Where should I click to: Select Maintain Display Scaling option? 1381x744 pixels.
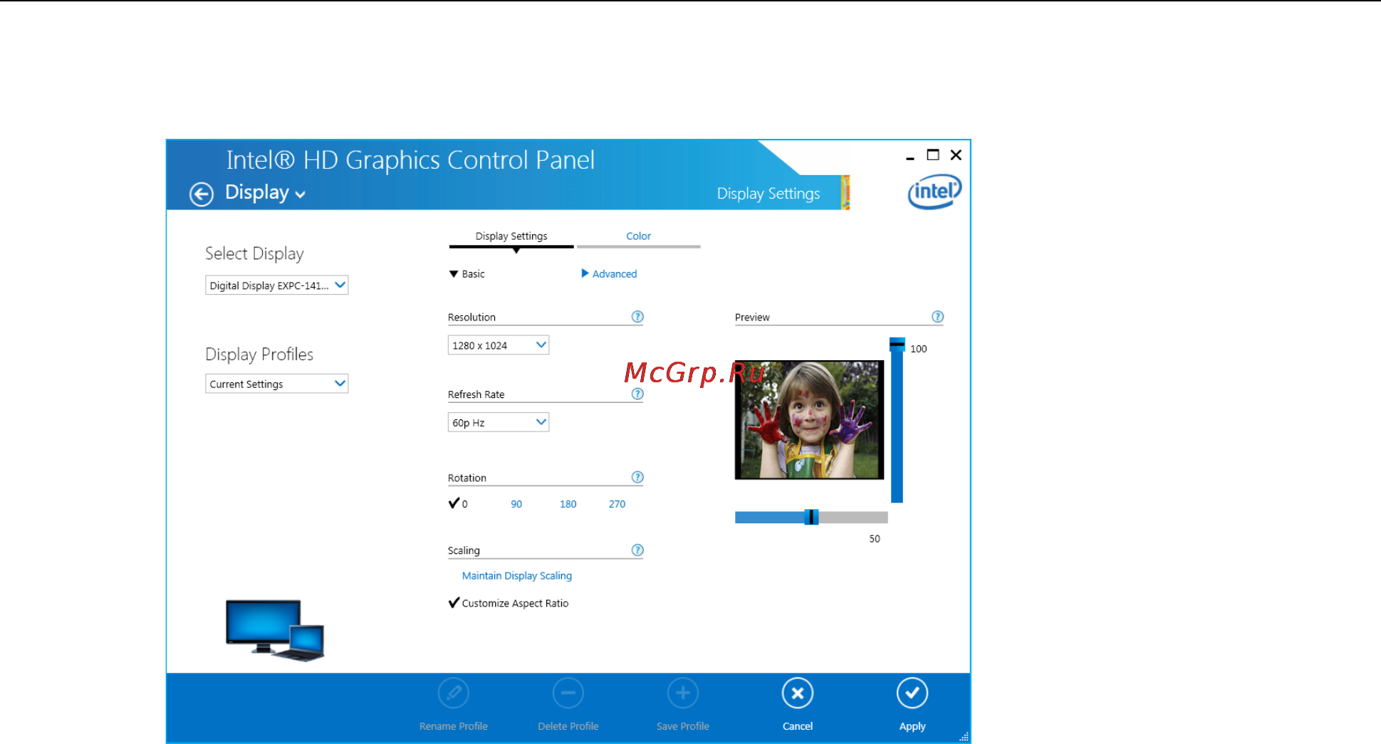click(517, 576)
